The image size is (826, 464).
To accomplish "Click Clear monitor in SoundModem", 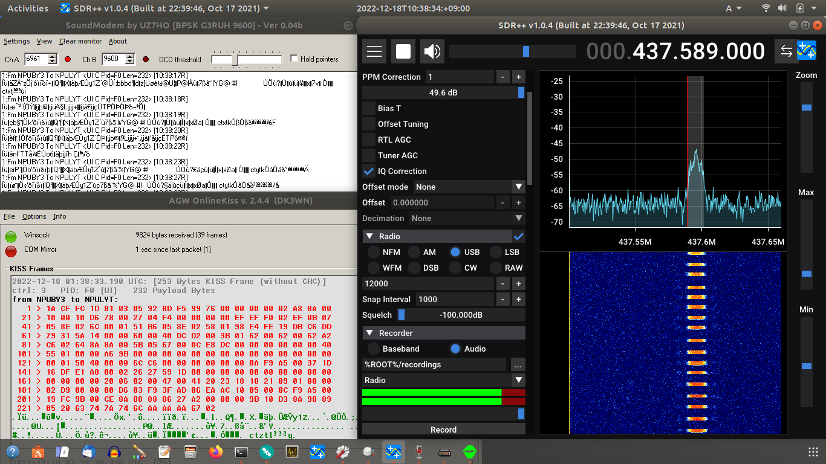I will click(x=80, y=41).
